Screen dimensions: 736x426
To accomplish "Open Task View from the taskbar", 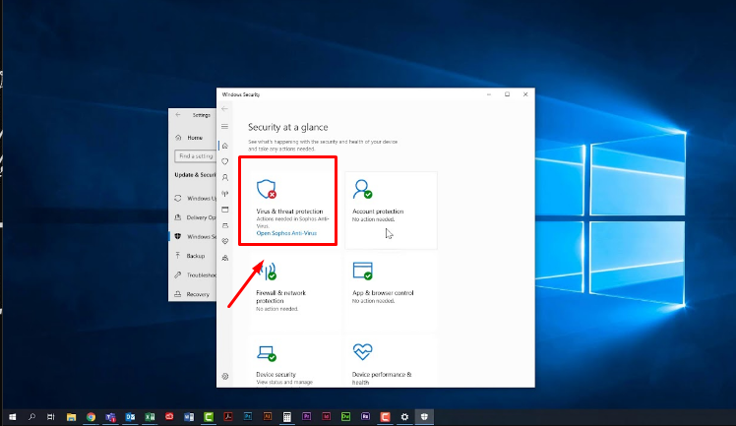I will coord(51,416).
